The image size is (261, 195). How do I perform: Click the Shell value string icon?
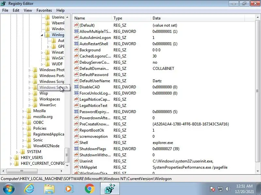76,142
